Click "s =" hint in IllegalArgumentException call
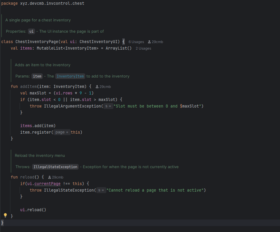 tap(108, 106)
